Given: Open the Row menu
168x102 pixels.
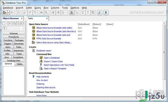Looking at the screenshot, I should 46,8.
